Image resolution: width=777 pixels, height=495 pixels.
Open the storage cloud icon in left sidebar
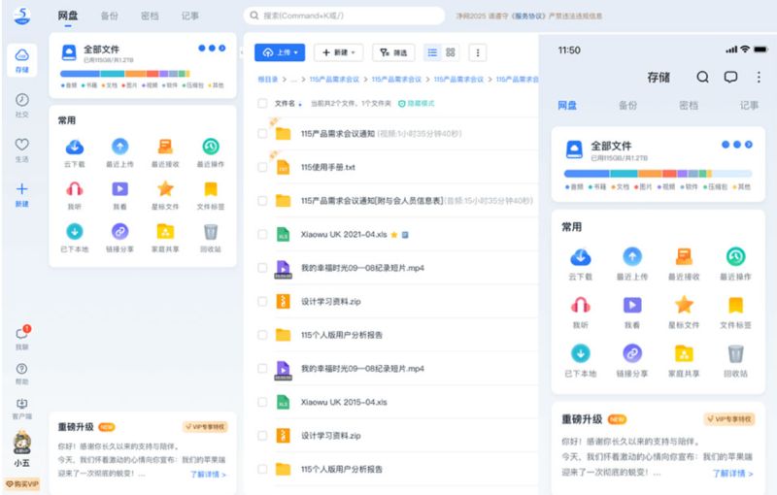point(21,59)
